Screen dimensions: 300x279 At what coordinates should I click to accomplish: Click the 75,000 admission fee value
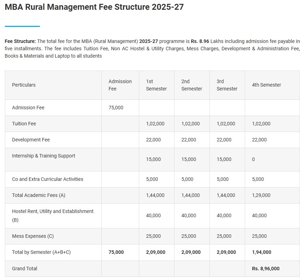[x=116, y=108]
